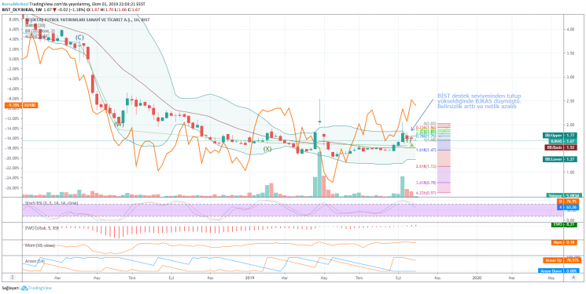Viewport: 586px width, 294px height.
Task: Click the Stoch RSI D 76.95 label
Action: pyautogui.click(x=568, y=201)
